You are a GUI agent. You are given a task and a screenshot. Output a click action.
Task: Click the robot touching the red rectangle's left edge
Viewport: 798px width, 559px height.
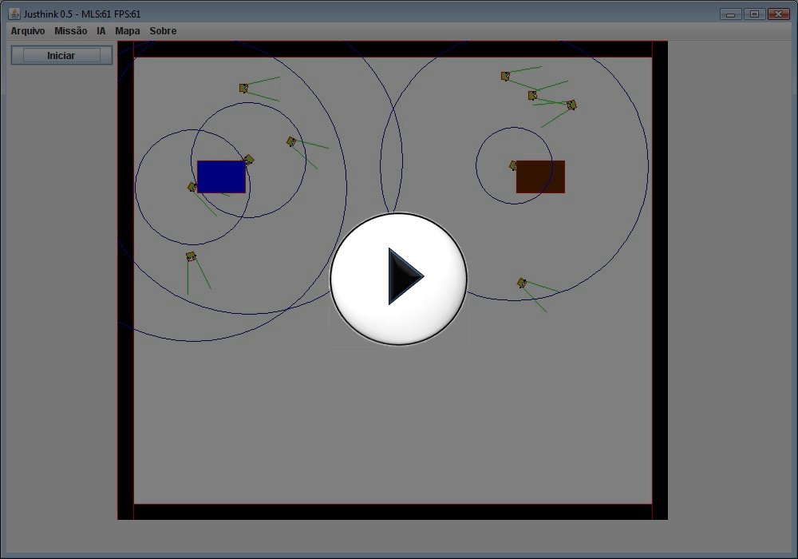click(514, 165)
